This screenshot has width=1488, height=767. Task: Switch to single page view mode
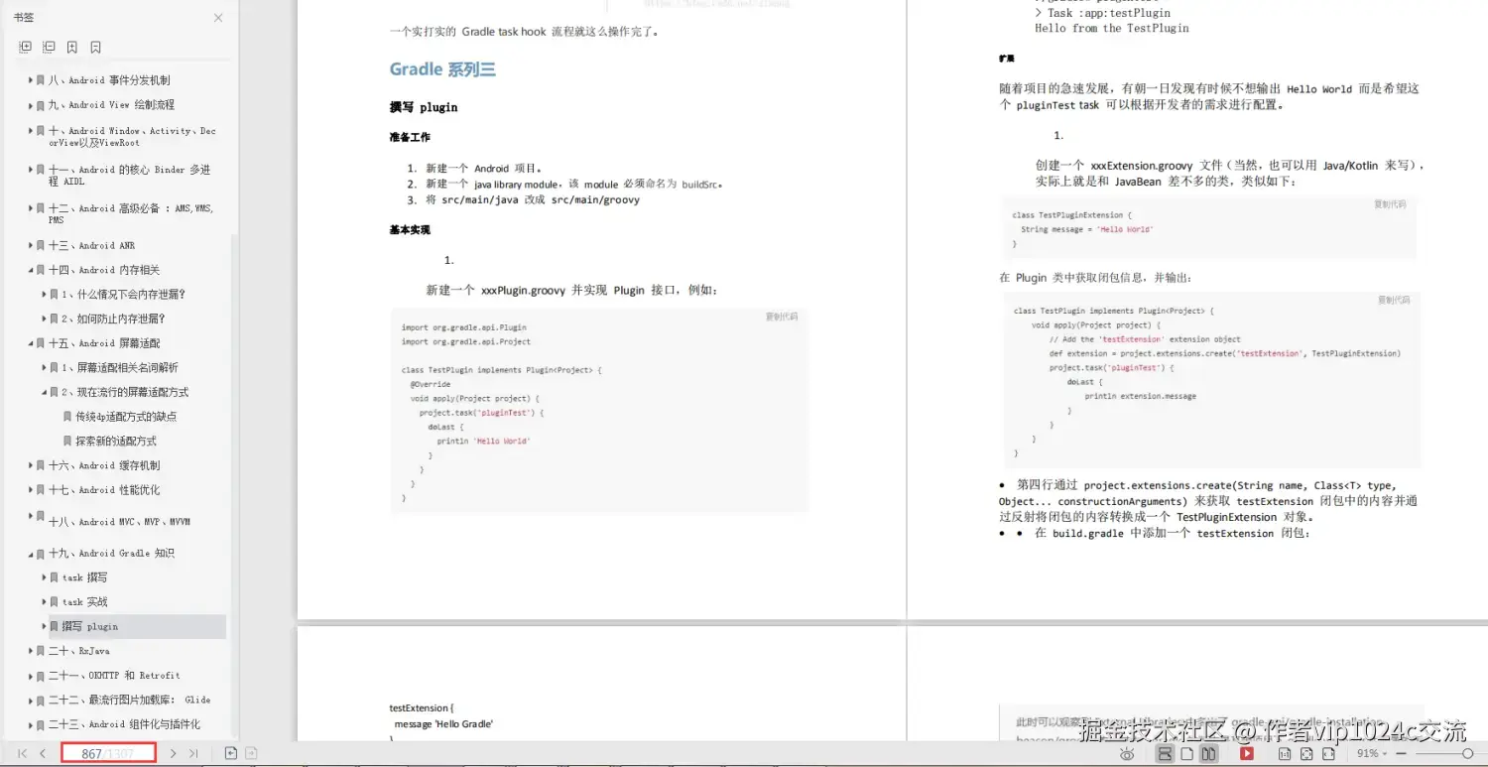coord(1187,753)
